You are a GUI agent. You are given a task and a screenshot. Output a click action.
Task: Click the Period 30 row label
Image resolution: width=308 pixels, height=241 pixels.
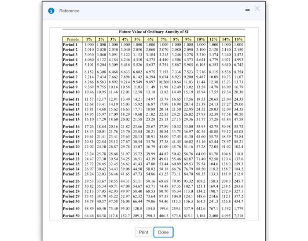71,201
